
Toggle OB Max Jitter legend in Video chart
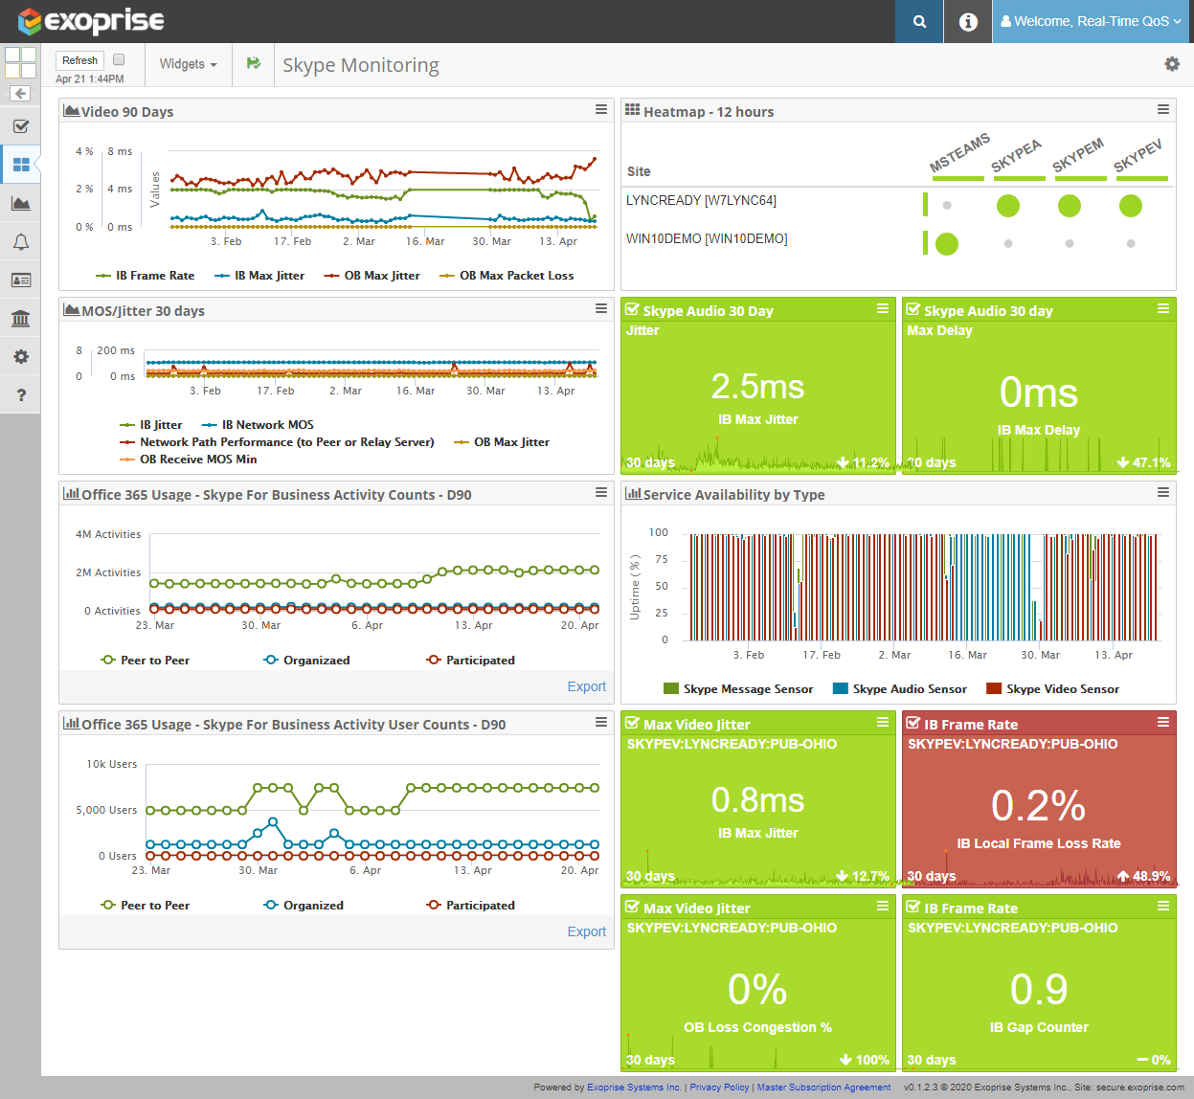pos(372,276)
